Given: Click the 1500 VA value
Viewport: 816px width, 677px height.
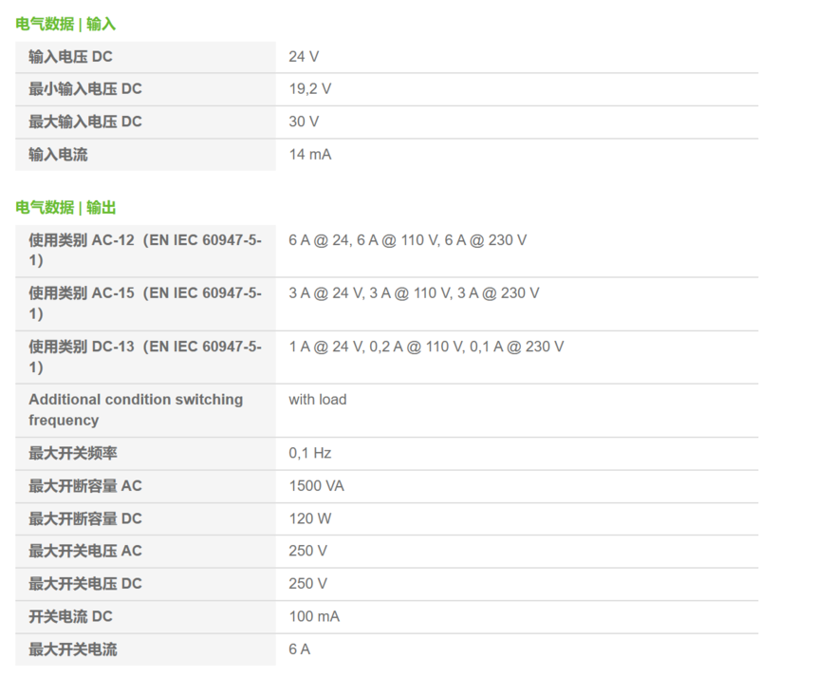Looking at the screenshot, I should coord(316,486).
